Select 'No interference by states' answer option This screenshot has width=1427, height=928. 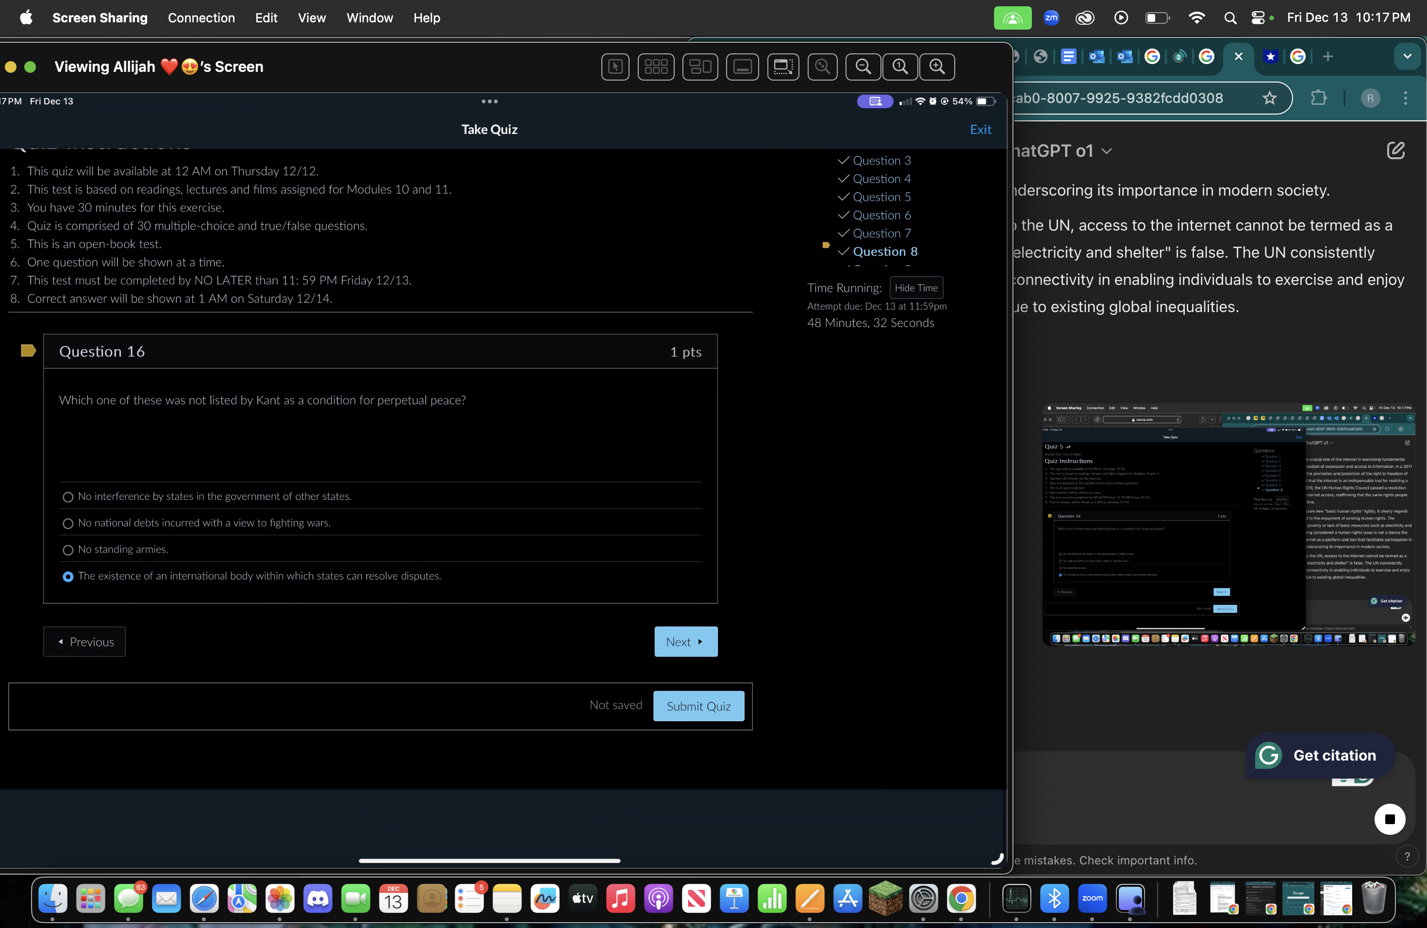68,497
